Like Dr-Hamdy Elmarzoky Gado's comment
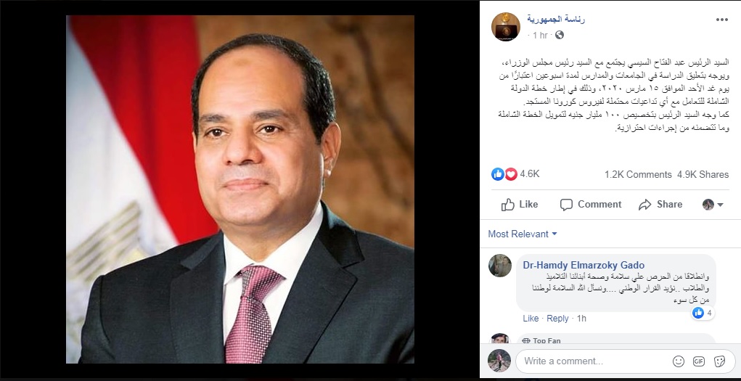The image size is (741, 381). tap(531, 319)
